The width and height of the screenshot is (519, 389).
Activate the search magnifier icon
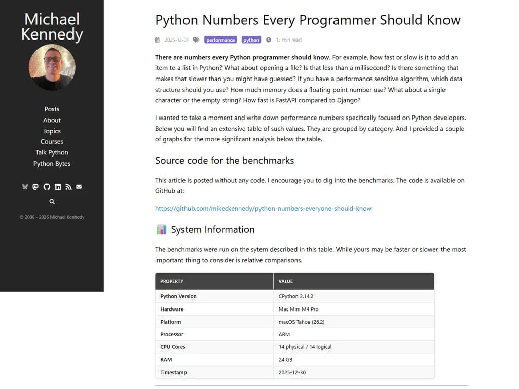[x=52, y=201]
